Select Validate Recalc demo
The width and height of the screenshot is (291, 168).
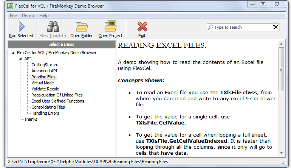[45, 89]
